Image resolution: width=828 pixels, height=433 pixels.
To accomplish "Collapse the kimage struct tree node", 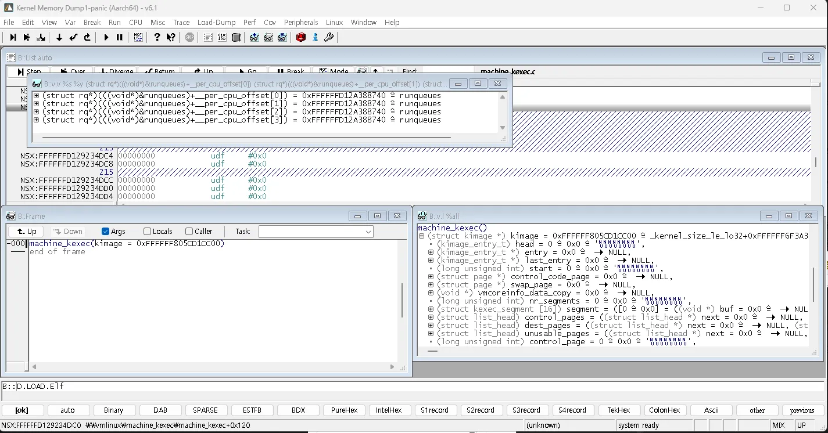I will pos(421,236).
